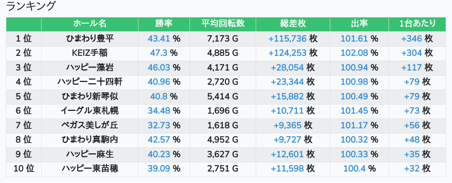Sort by the 1台あたり column header
The width and height of the screenshot is (452, 183).
[418, 24]
